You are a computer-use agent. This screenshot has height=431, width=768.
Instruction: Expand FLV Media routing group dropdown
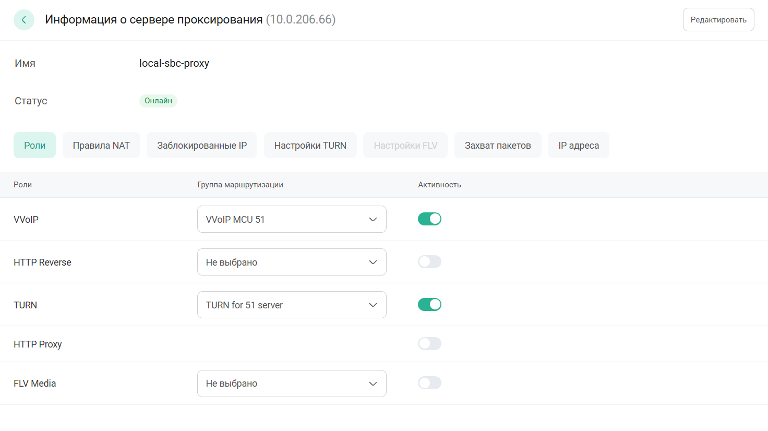[292, 384]
